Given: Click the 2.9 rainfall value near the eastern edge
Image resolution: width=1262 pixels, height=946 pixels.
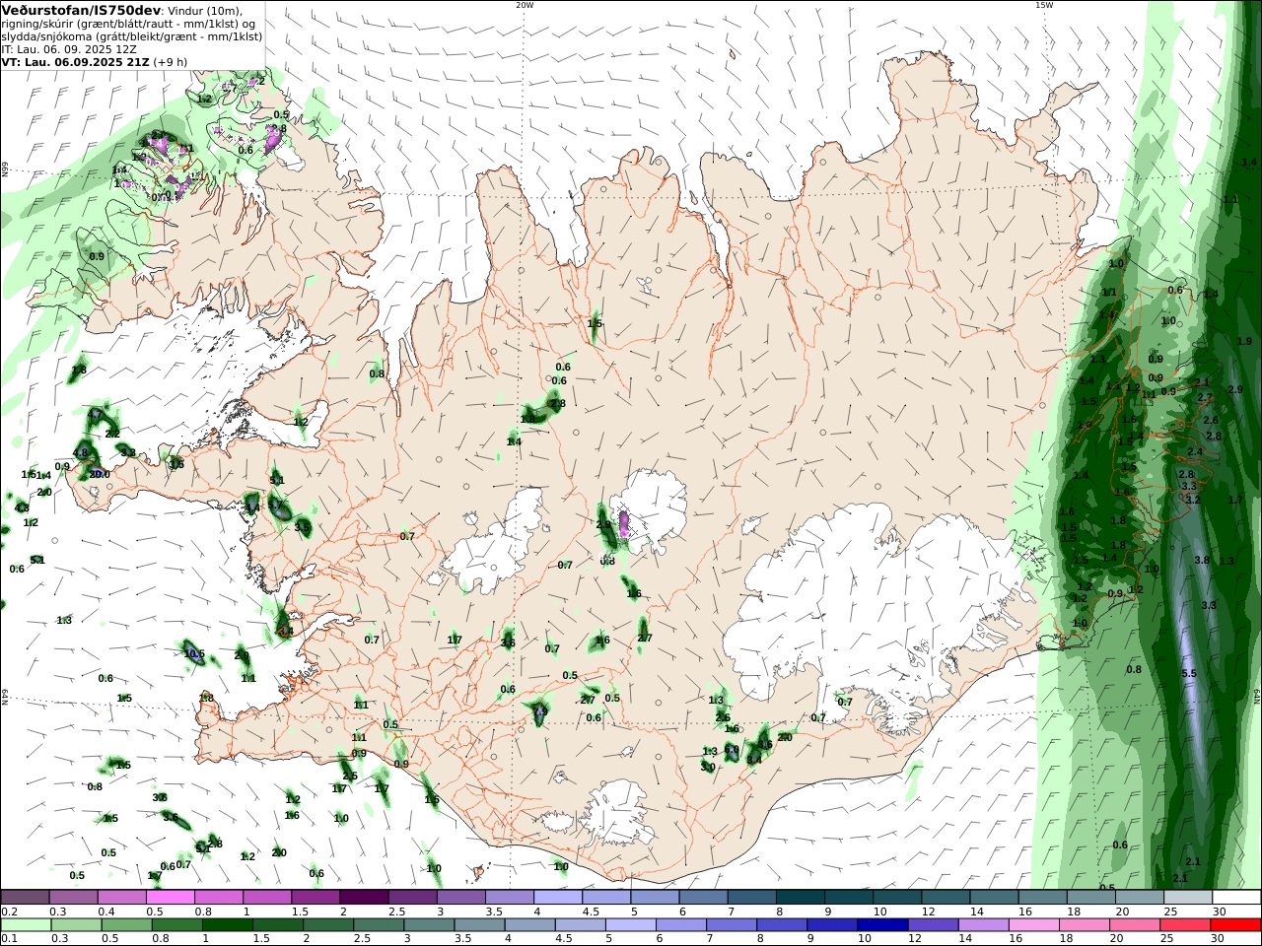Looking at the screenshot, I should click(x=1235, y=390).
